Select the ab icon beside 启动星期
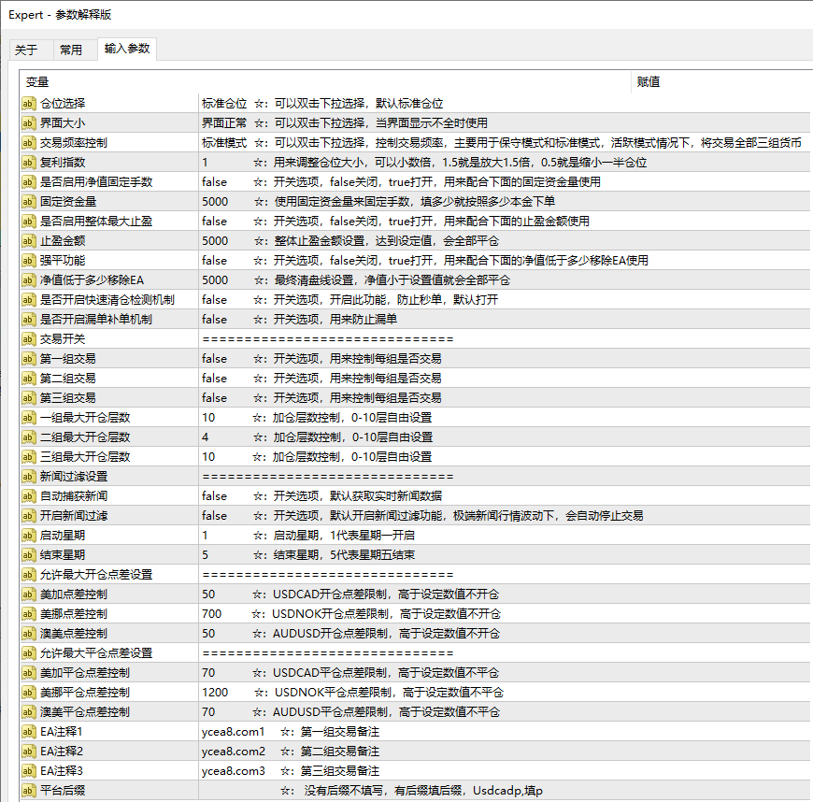 point(29,536)
